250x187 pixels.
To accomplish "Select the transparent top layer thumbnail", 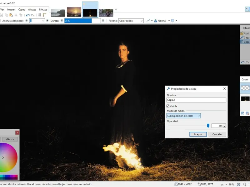I will click(245, 88).
